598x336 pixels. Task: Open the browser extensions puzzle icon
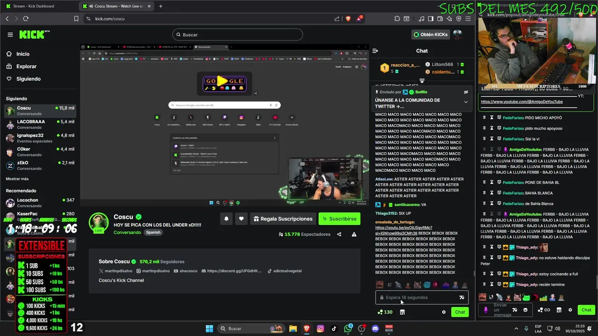click(x=397, y=19)
